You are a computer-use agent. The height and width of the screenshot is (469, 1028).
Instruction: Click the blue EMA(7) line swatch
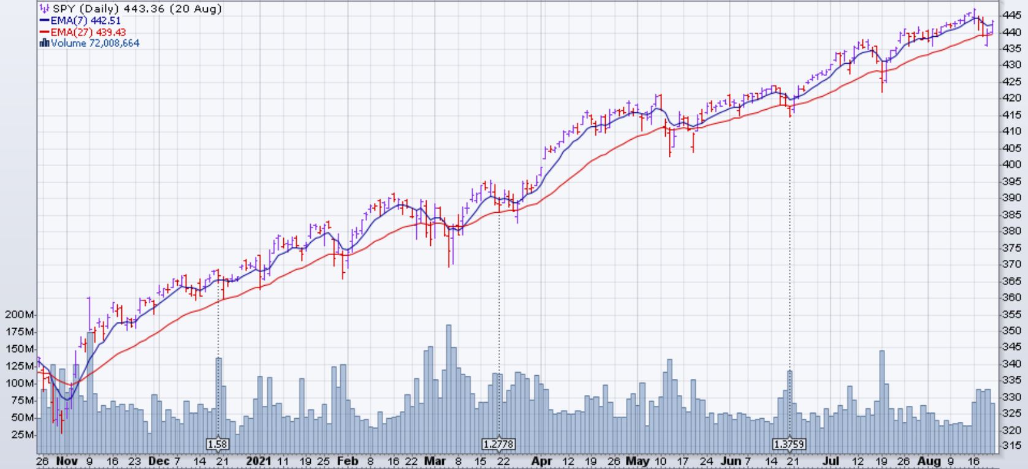[x=44, y=21]
